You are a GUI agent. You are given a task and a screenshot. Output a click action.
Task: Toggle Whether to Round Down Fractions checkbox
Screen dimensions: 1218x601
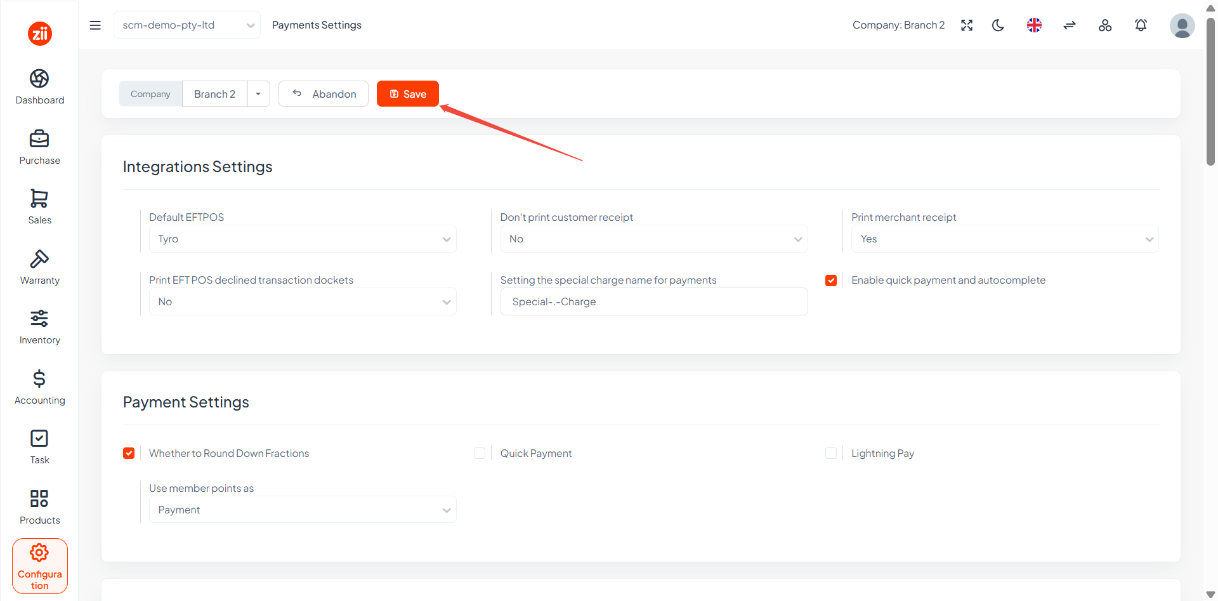129,453
